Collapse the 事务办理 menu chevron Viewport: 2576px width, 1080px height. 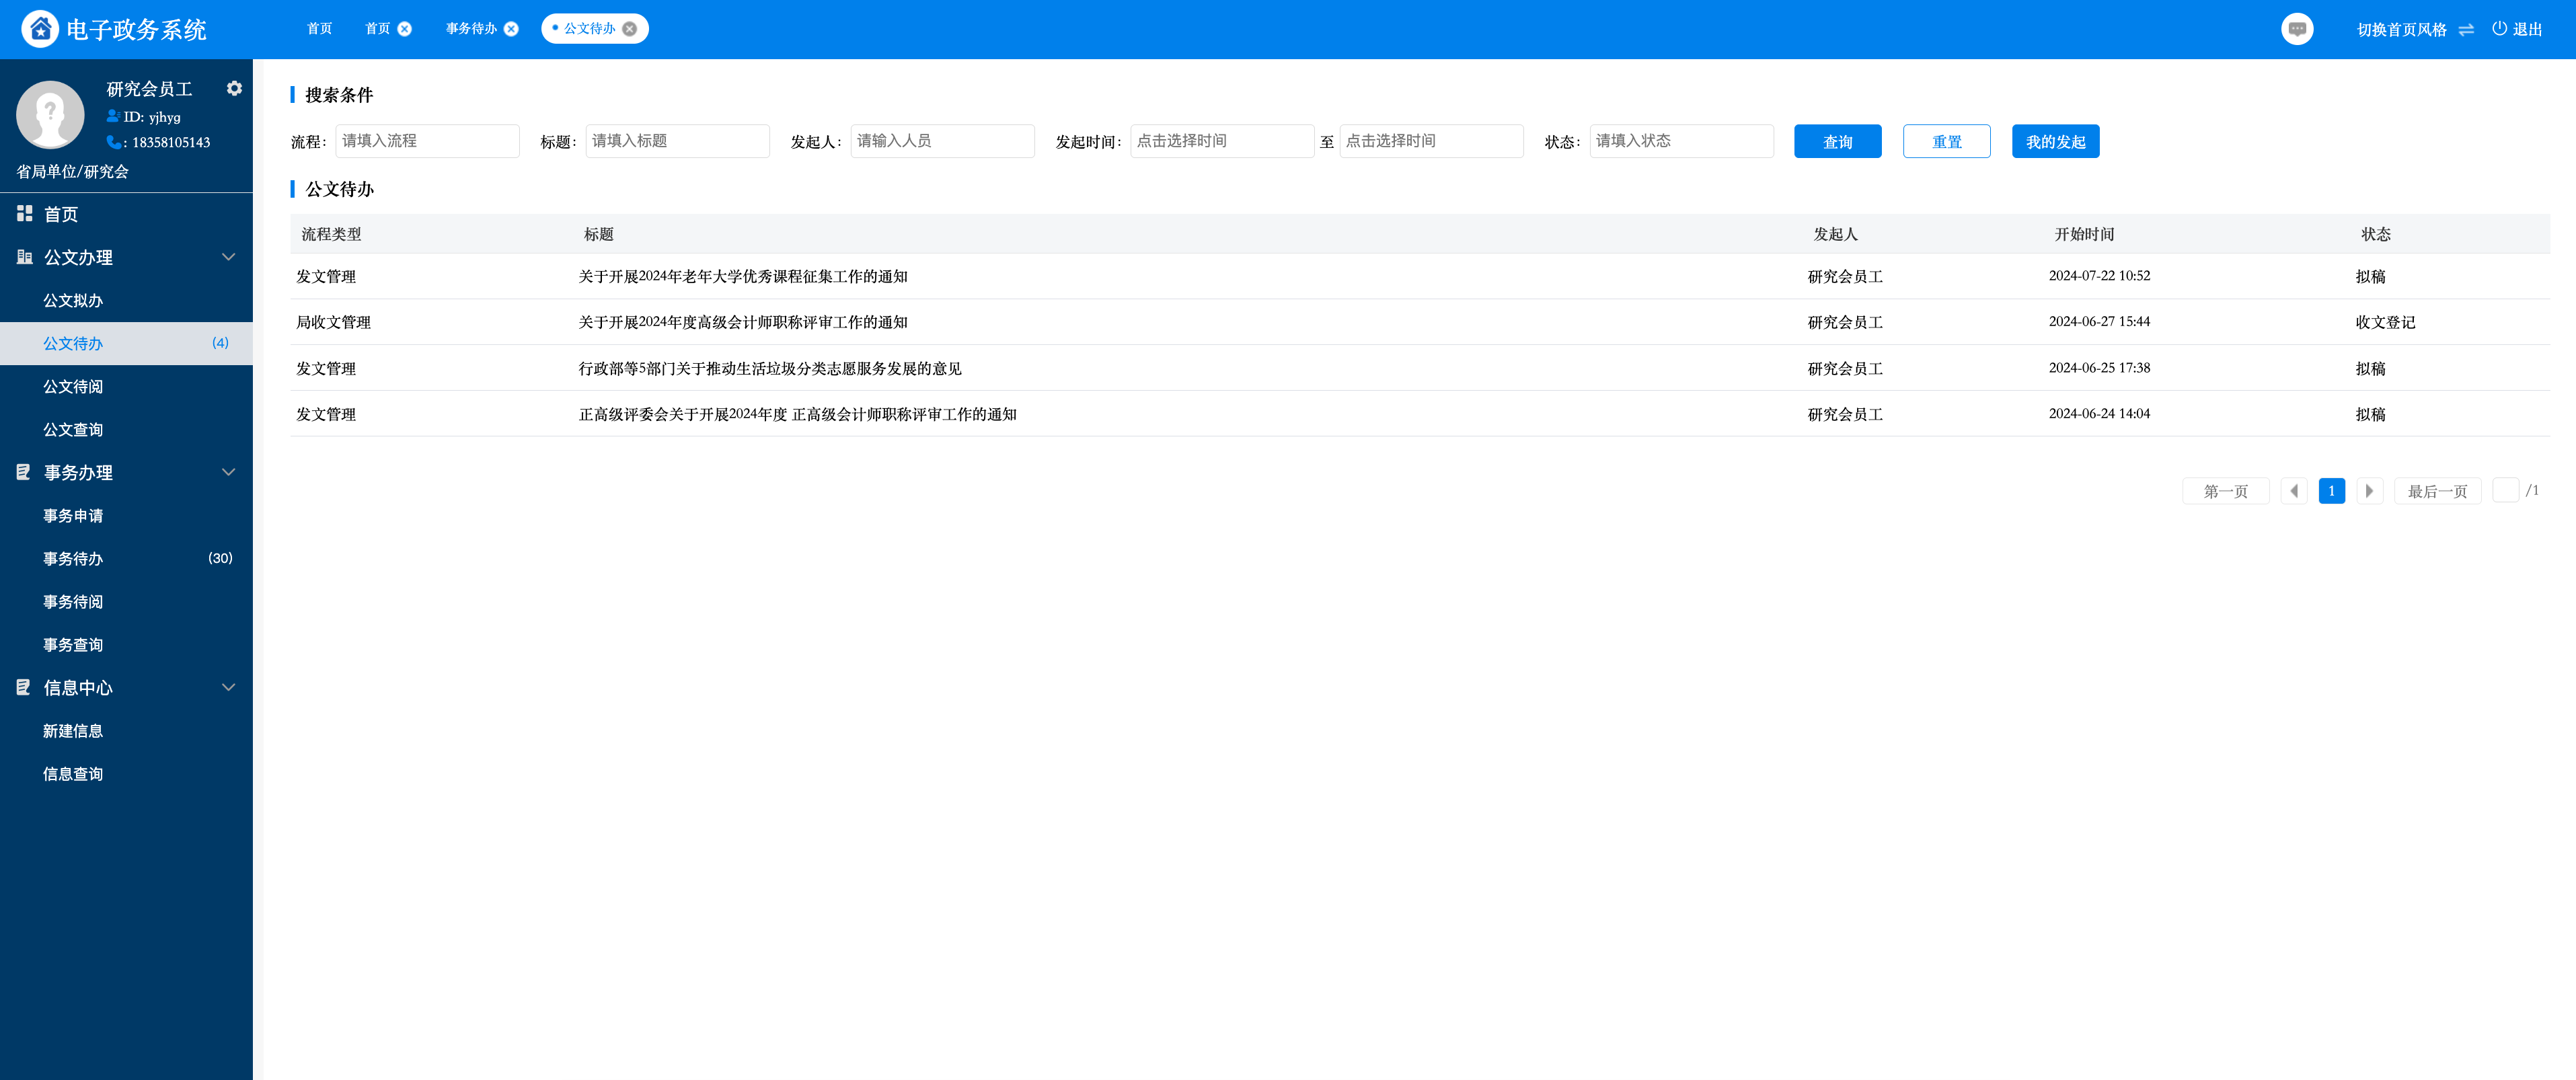tap(228, 472)
